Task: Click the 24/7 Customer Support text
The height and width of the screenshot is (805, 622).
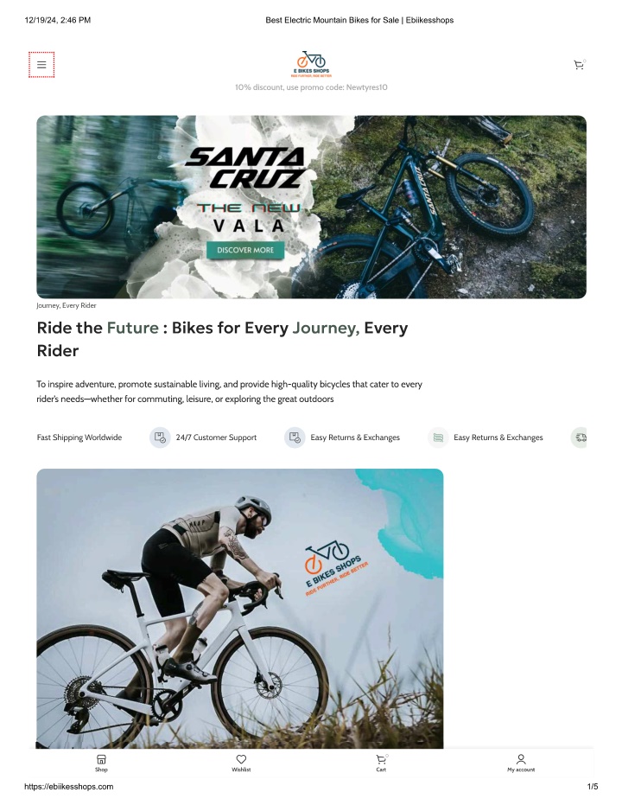Action: [216, 438]
